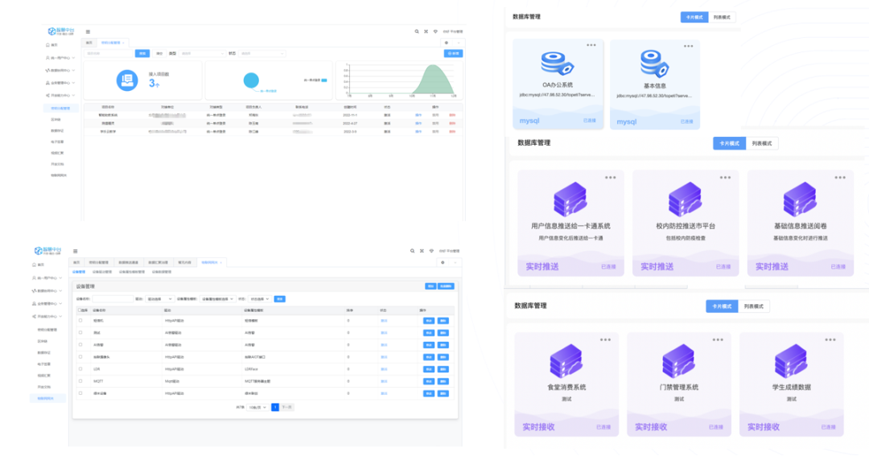Select checkbox for the LDR device row

click(x=80, y=369)
